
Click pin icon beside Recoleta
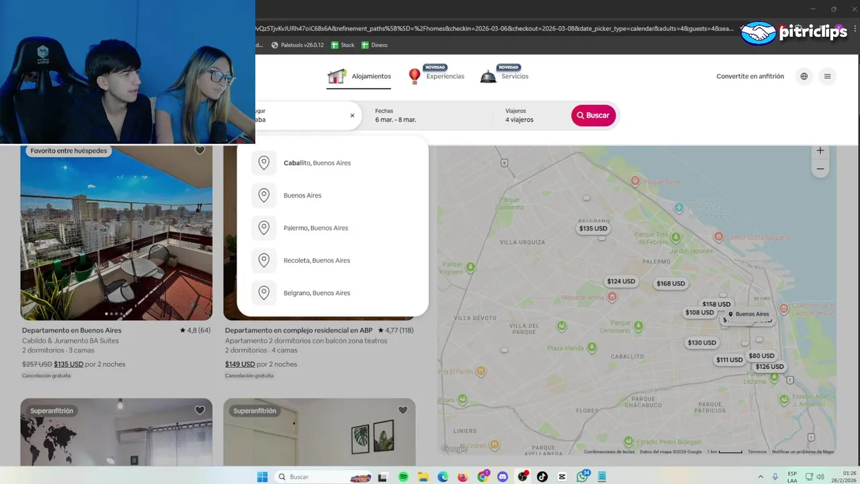[x=264, y=261]
